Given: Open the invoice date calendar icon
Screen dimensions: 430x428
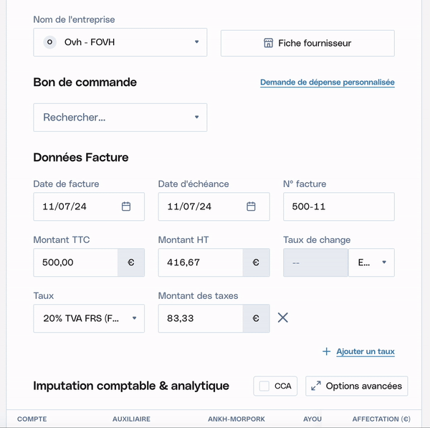Looking at the screenshot, I should [126, 206].
